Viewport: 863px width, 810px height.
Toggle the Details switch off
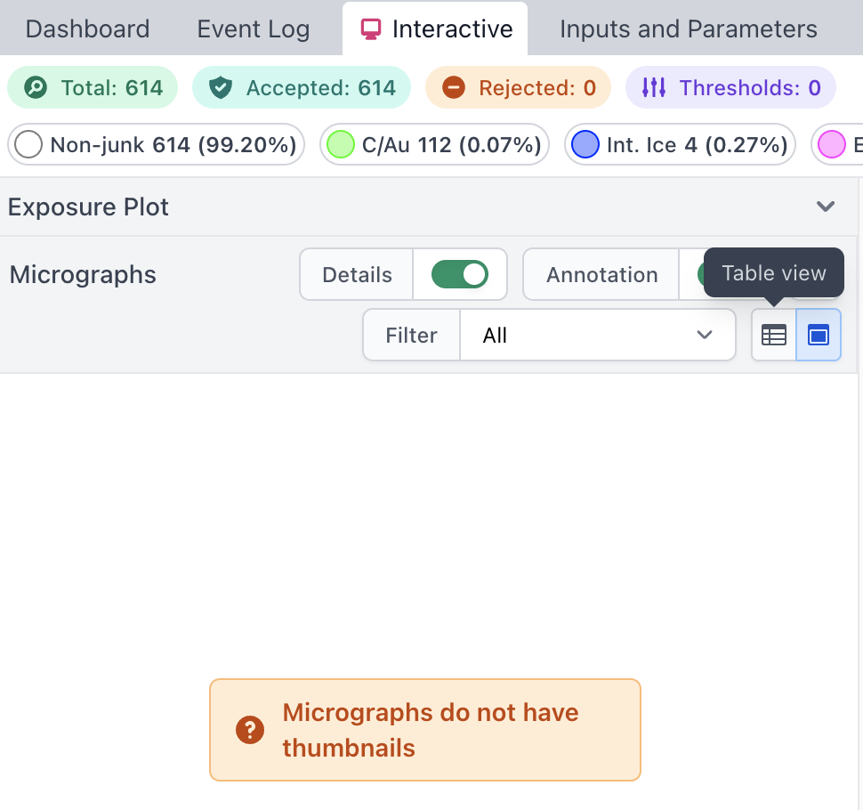point(460,274)
